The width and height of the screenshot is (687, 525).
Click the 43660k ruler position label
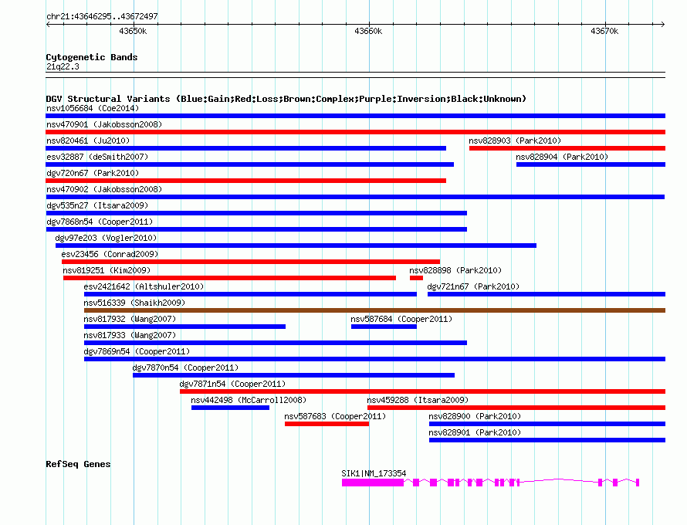368,31
